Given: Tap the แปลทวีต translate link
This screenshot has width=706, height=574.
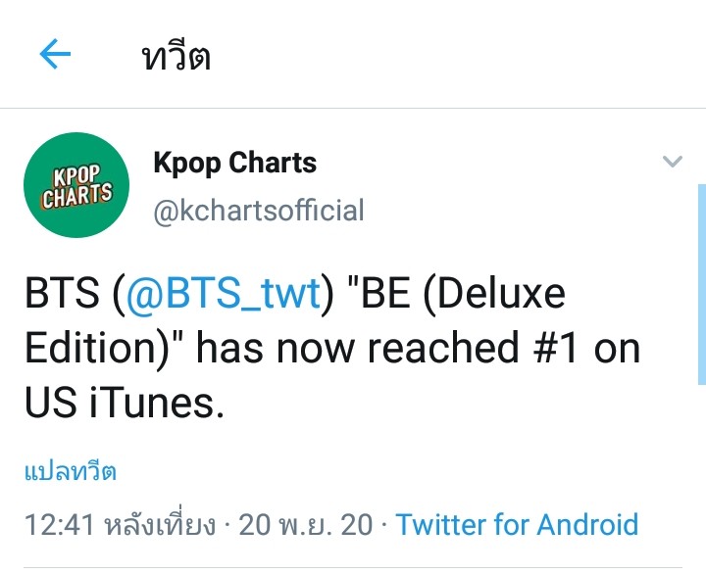Looking at the screenshot, I should click(x=70, y=472).
